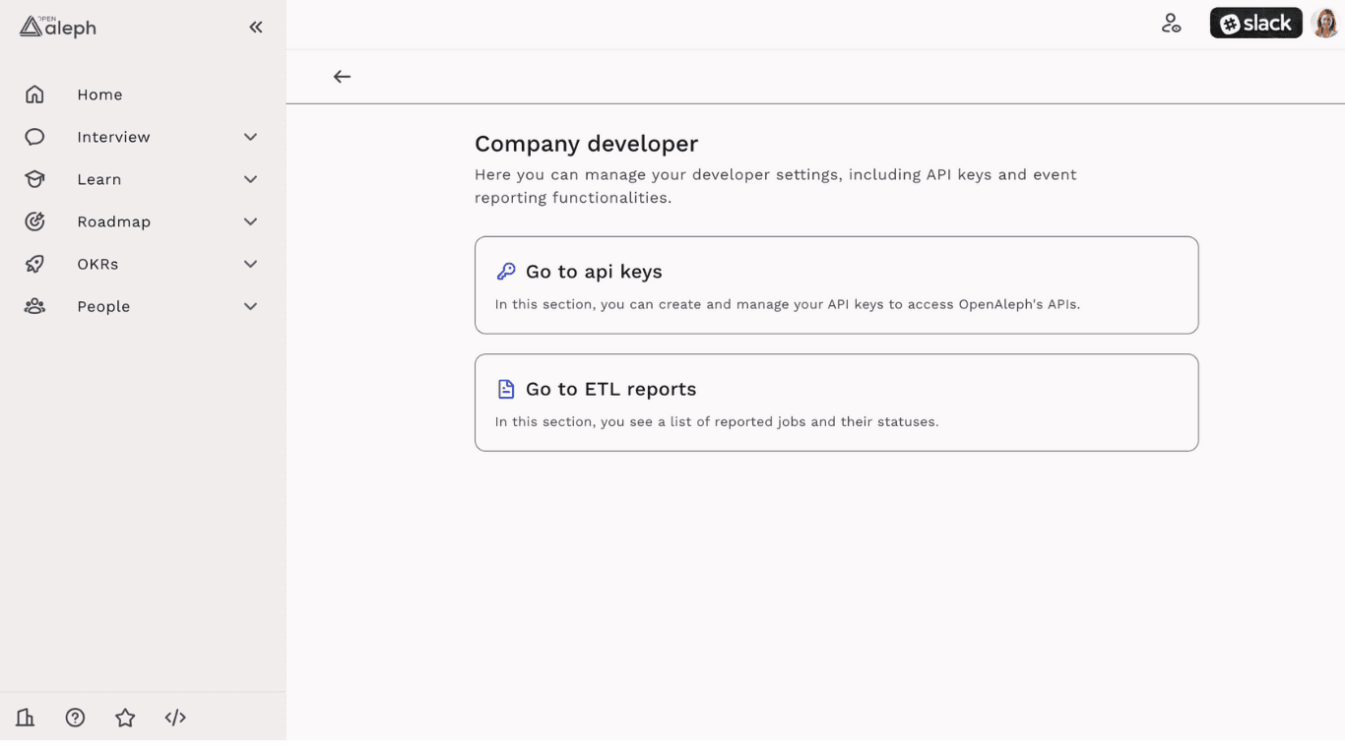The width and height of the screenshot is (1345, 756).
Task: Expand the People menu chevron
Action: pyautogui.click(x=250, y=306)
